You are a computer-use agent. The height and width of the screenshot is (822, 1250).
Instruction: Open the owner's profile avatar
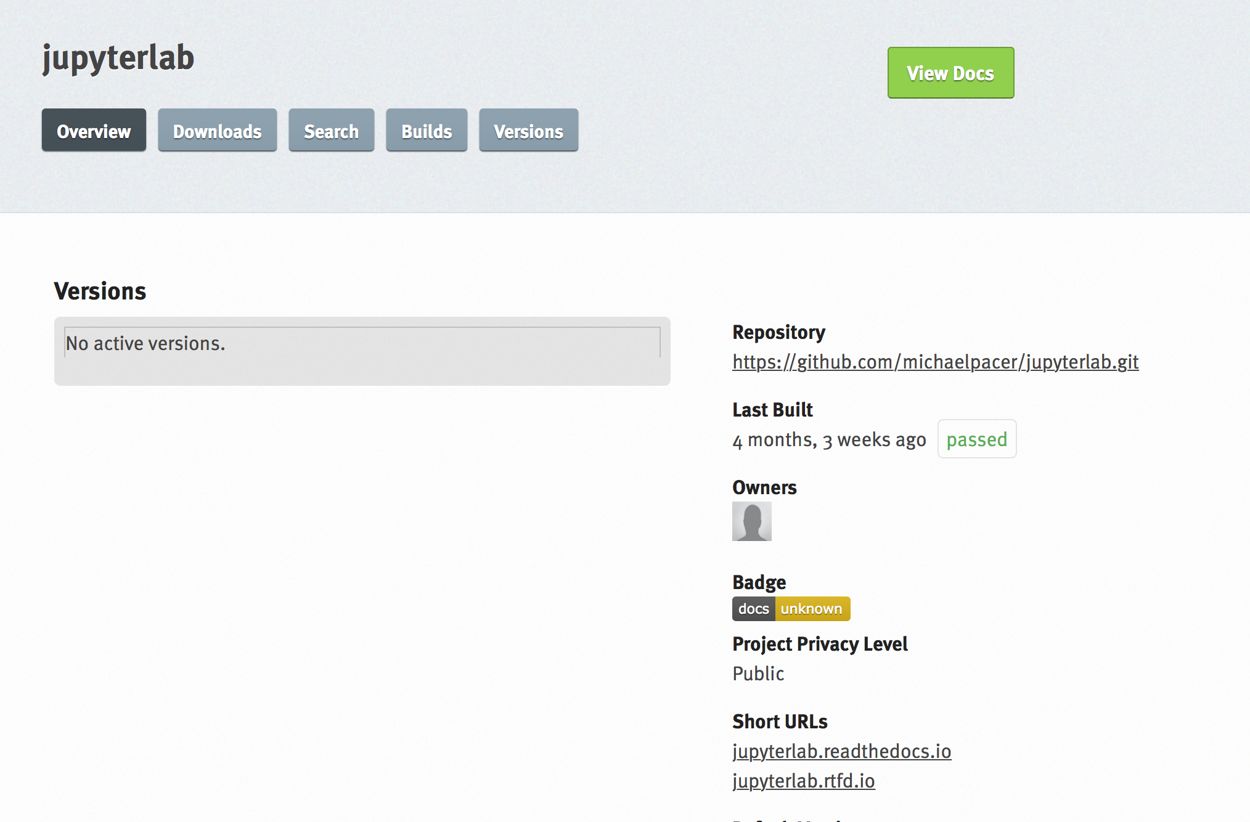pos(751,521)
